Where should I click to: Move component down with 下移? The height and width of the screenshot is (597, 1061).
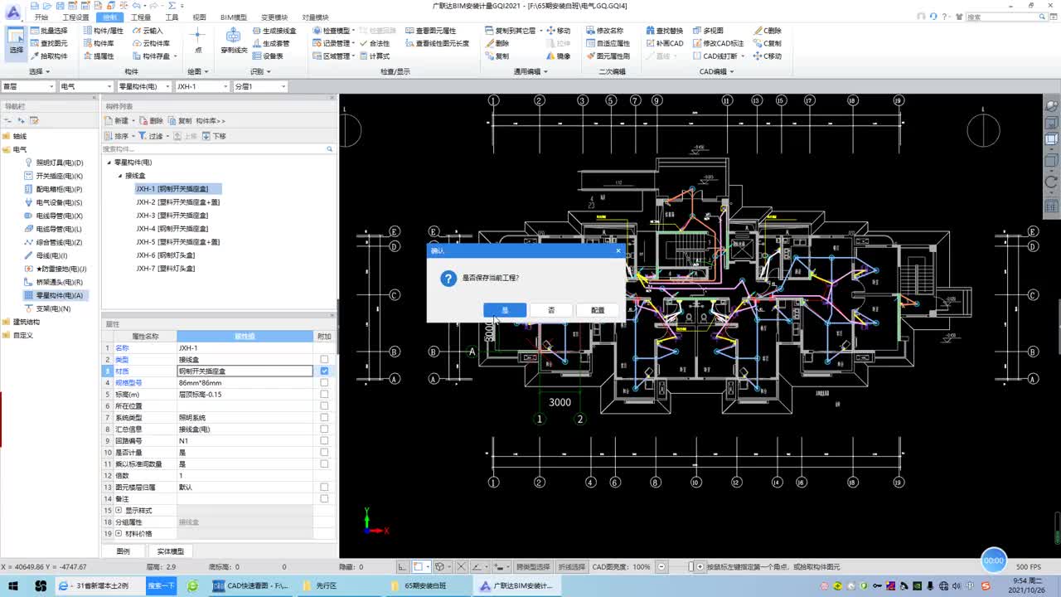click(214, 136)
